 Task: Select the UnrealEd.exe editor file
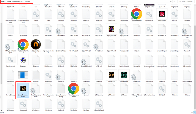(124, 76)
